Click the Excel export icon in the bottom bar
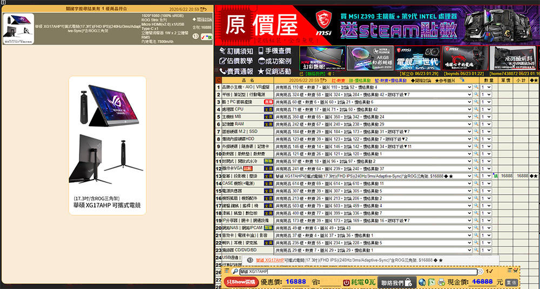 tap(431, 283)
